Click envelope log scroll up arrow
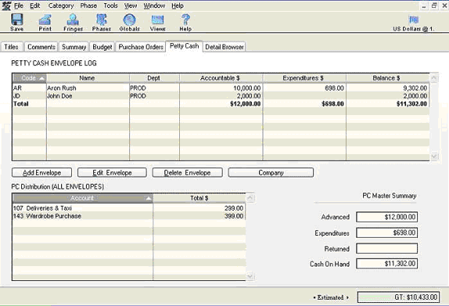This screenshot has height=306, width=449. tap(434, 78)
